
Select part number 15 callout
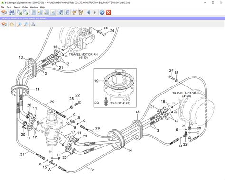45,167
